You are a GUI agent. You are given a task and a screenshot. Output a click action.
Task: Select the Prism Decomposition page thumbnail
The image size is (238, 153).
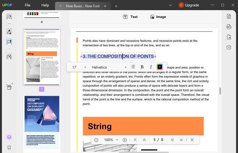click(42, 122)
